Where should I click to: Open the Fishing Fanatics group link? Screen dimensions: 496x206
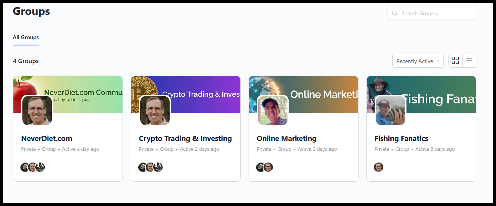401,139
